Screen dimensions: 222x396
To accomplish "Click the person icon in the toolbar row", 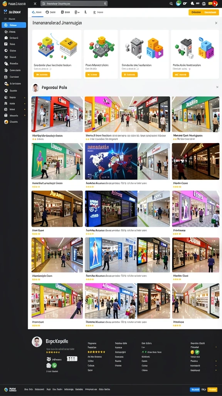I will tap(85, 12).
